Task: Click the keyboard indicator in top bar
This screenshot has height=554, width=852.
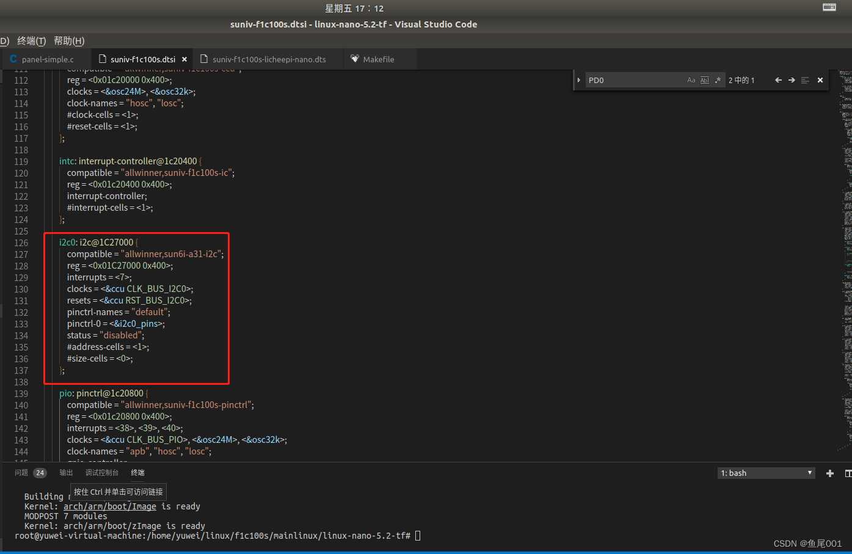Action: coord(829,7)
